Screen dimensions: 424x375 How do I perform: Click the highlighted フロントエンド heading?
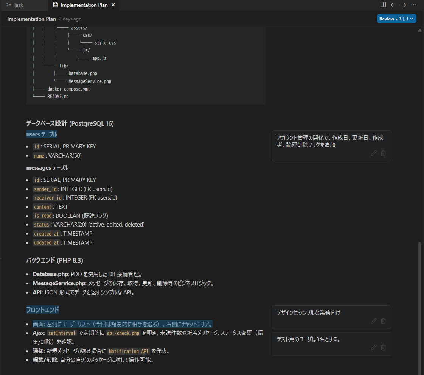point(42,309)
